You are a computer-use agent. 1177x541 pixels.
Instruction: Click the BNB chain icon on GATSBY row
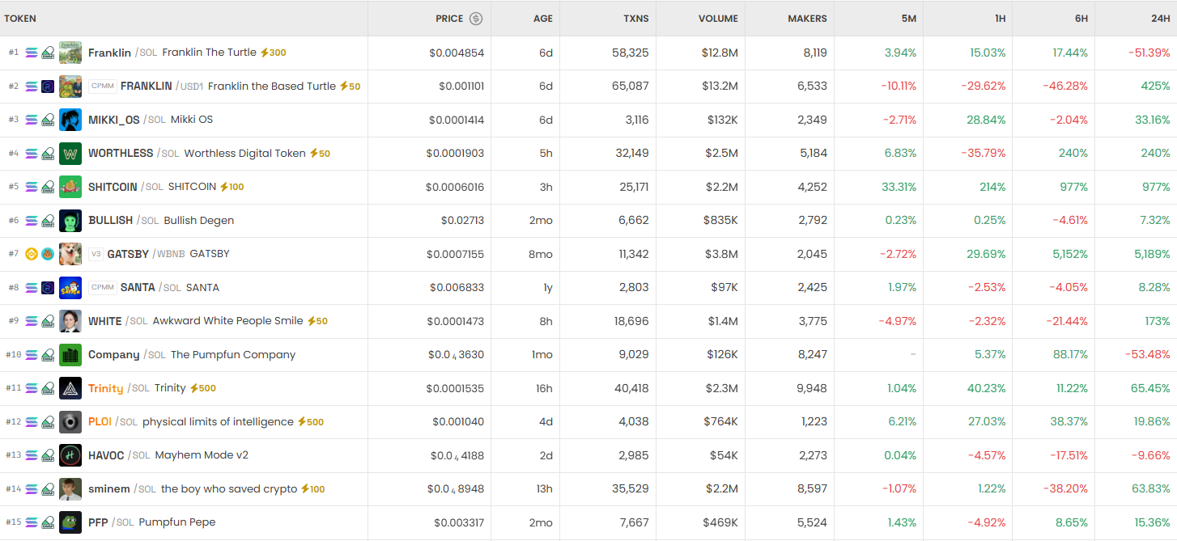coord(32,254)
